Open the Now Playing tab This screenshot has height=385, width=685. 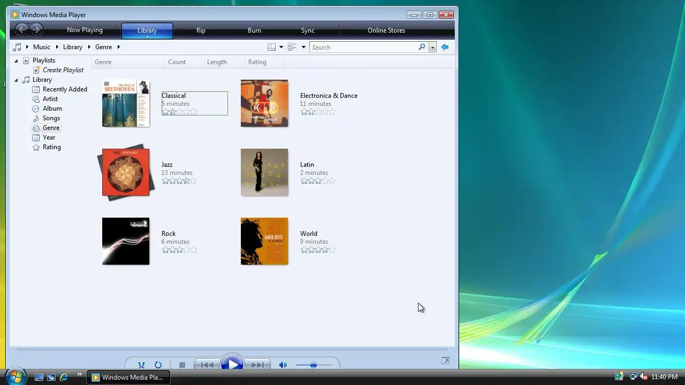[x=85, y=30]
